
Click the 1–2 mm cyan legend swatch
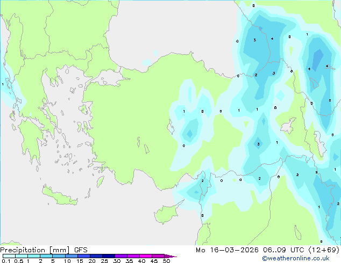click(x=34, y=256)
